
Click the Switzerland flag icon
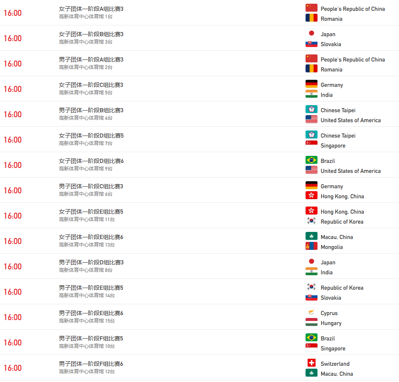311,363
